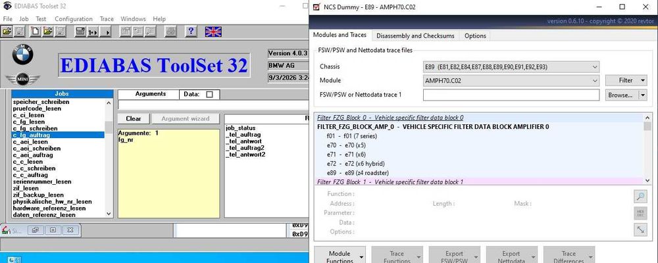
Task: Toggle the Data checkbox in EDIABAS
Action: [209, 95]
